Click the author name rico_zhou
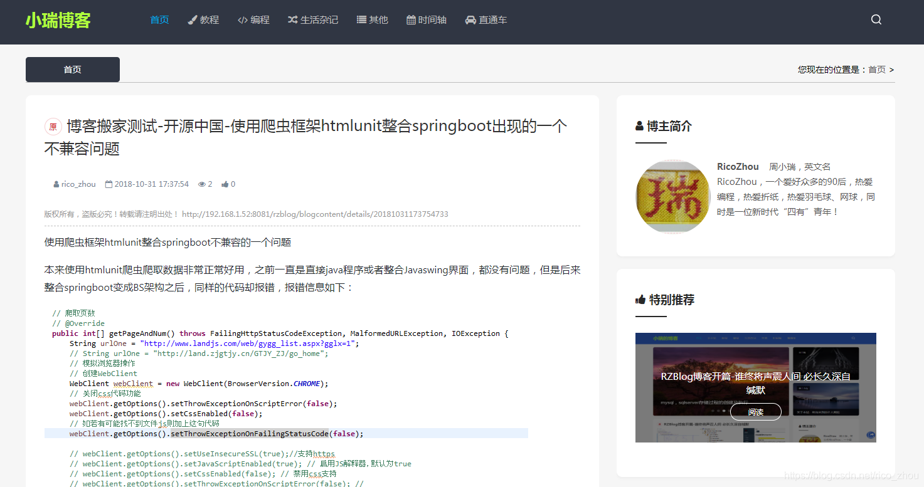This screenshot has width=924, height=487. (78, 184)
